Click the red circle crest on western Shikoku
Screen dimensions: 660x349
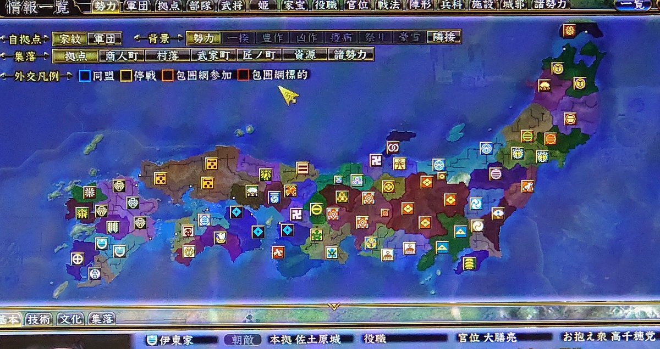(188, 231)
